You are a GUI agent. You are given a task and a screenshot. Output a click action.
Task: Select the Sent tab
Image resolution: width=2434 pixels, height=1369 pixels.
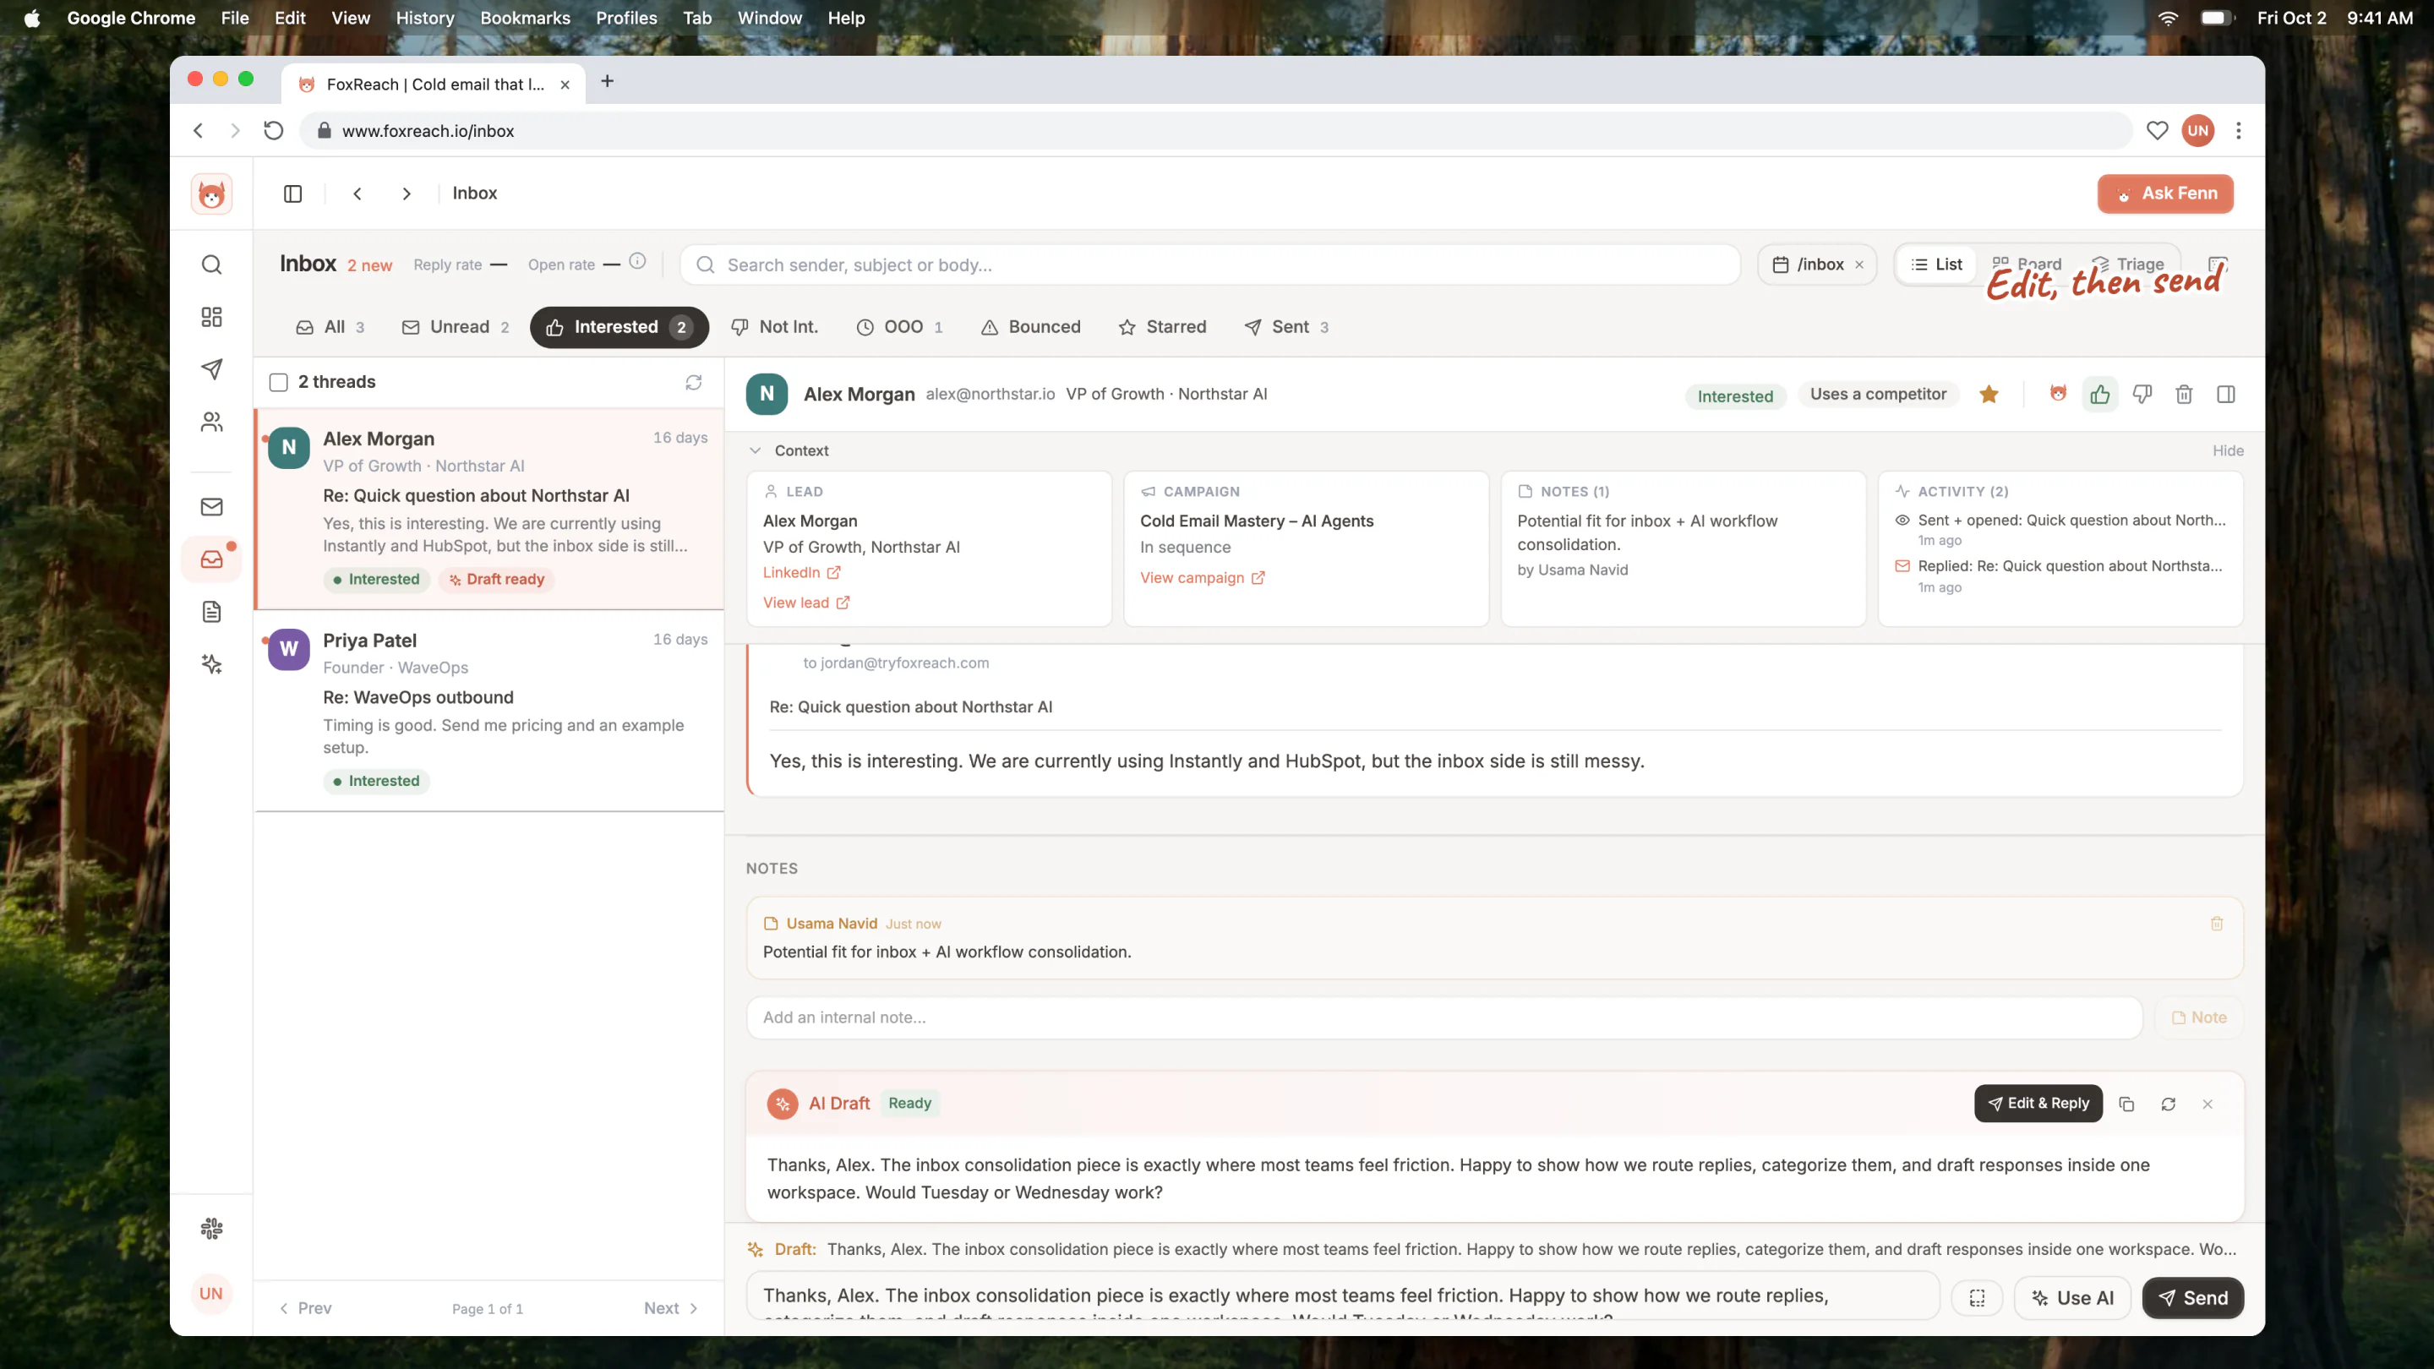pos(1287,327)
